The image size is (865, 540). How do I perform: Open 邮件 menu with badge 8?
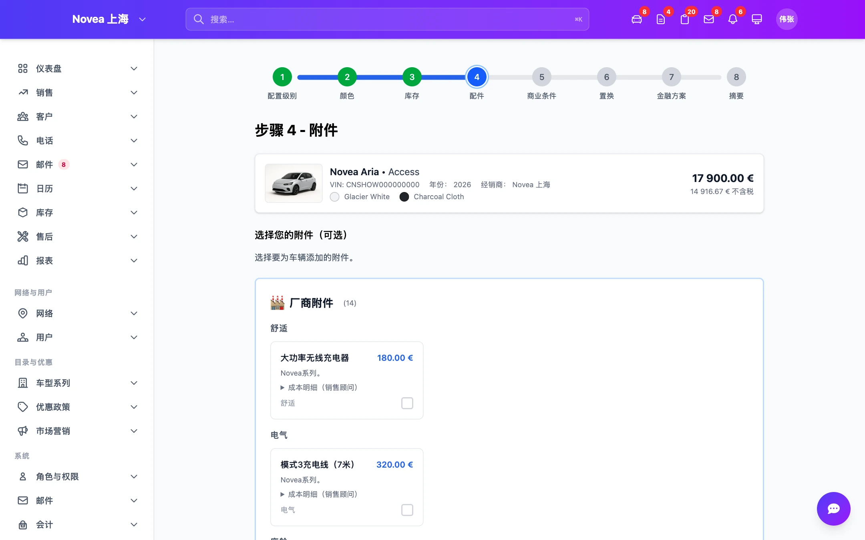[x=77, y=164]
